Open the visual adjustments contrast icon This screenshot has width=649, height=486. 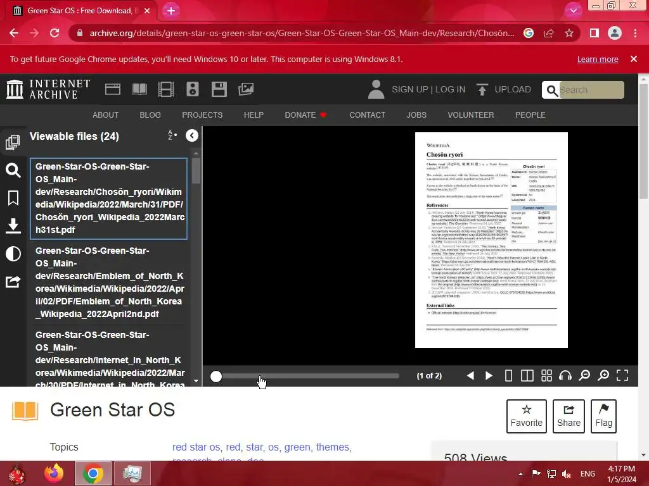[13, 254]
